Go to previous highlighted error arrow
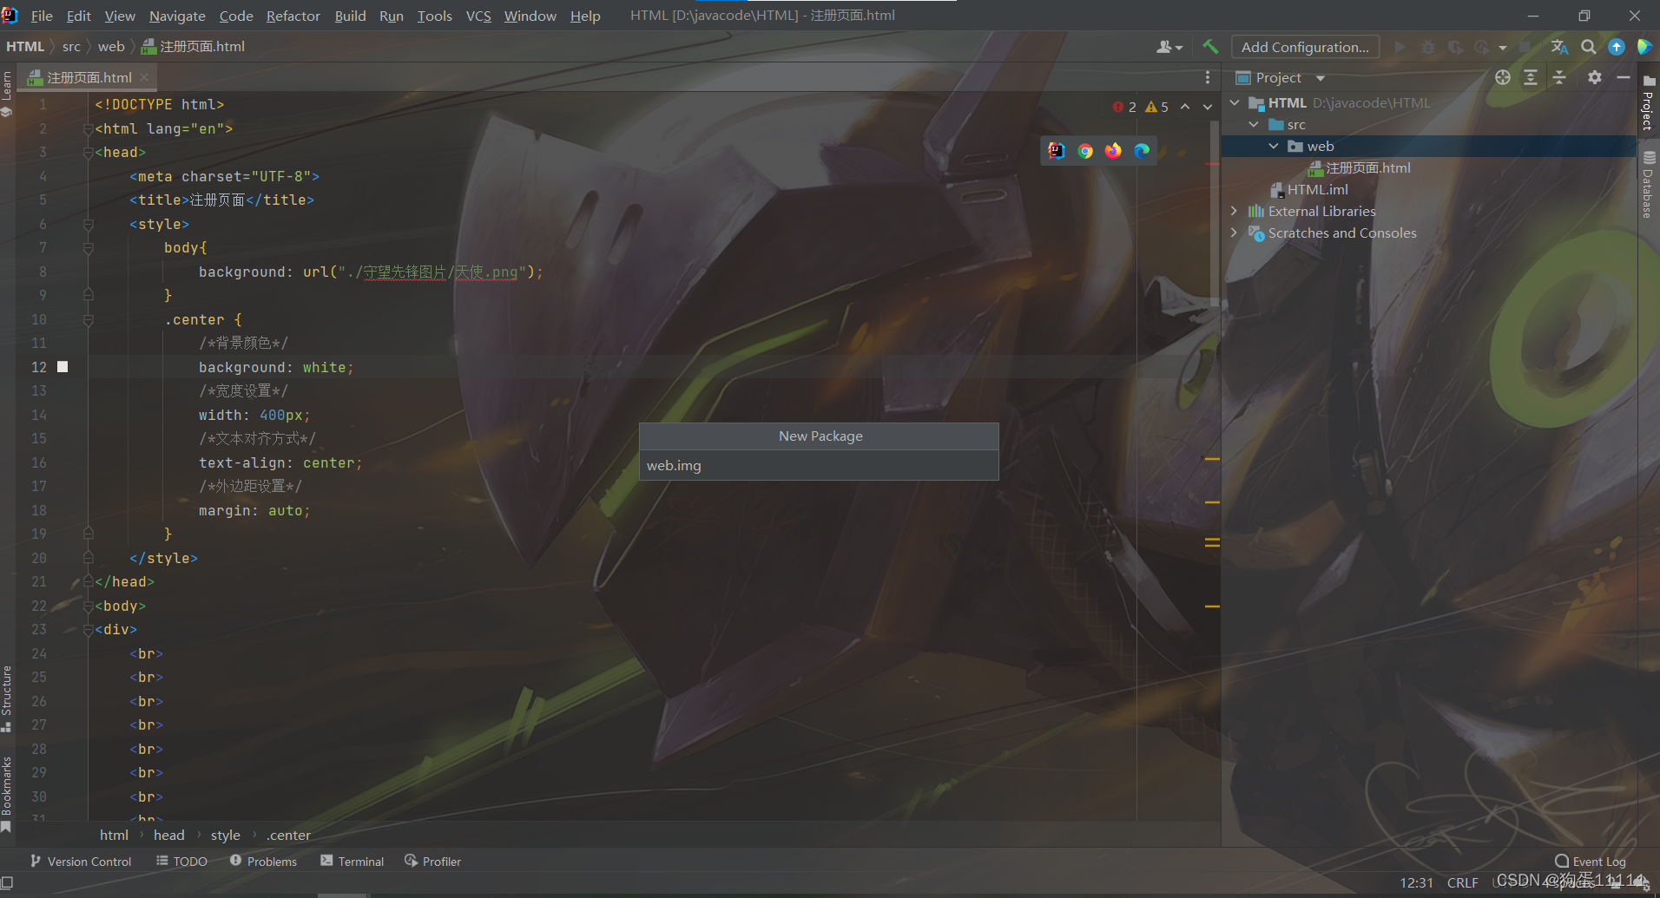 [1185, 107]
